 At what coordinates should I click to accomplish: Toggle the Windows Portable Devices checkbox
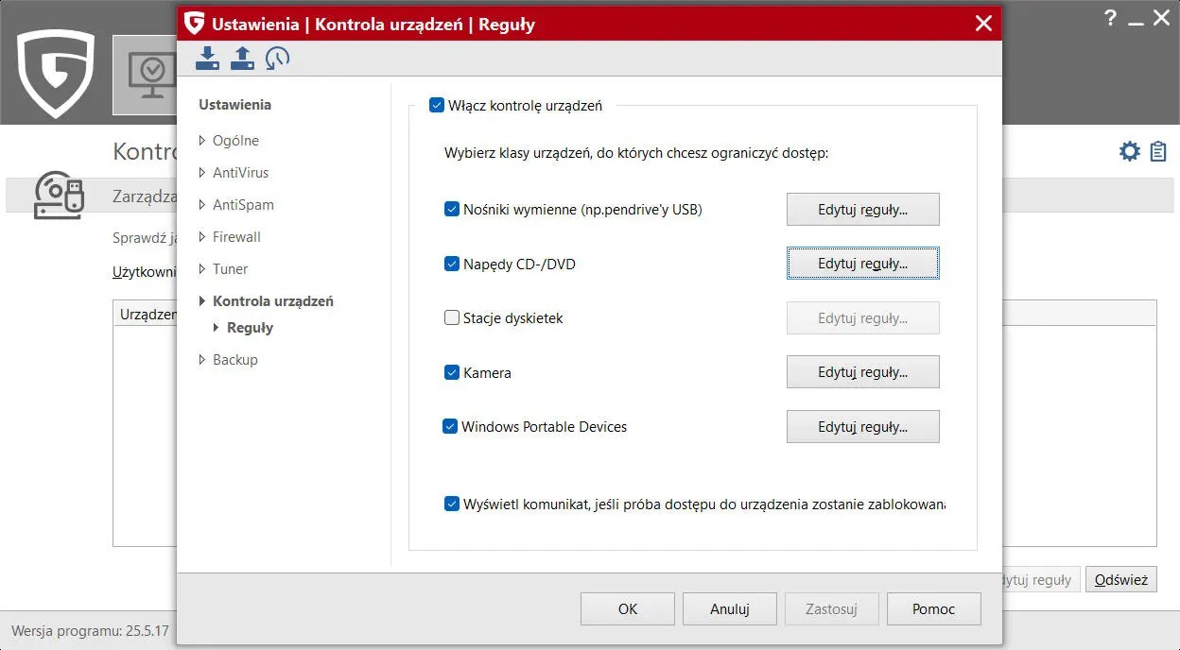tap(450, 427)
